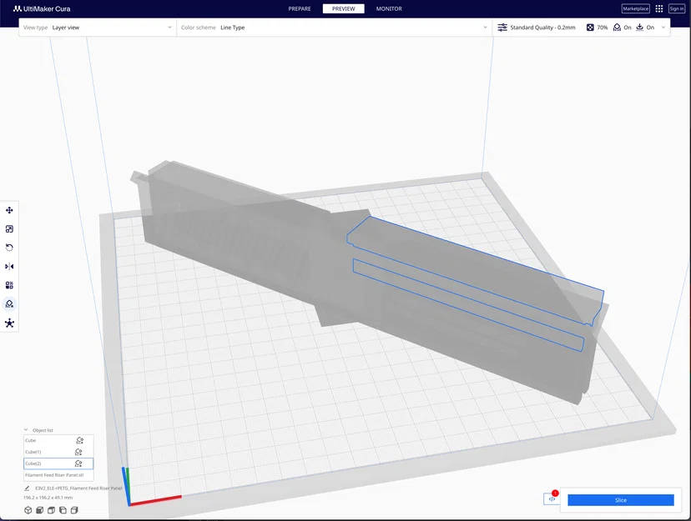Screen dimensions: 691x521
Task: Click the pencil edit job name icon
Action: pos(27,488)
